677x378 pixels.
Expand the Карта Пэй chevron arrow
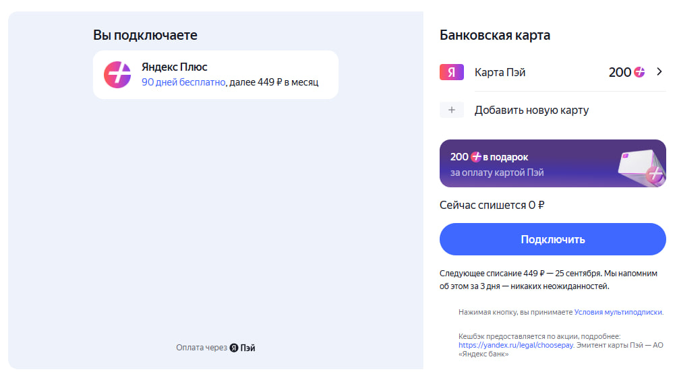tap(659, 71)
